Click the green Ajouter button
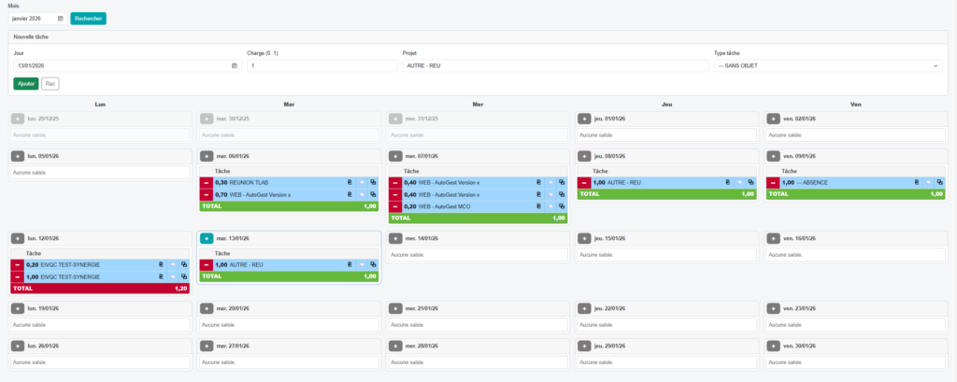957x382 pixels. click(25, 83)
